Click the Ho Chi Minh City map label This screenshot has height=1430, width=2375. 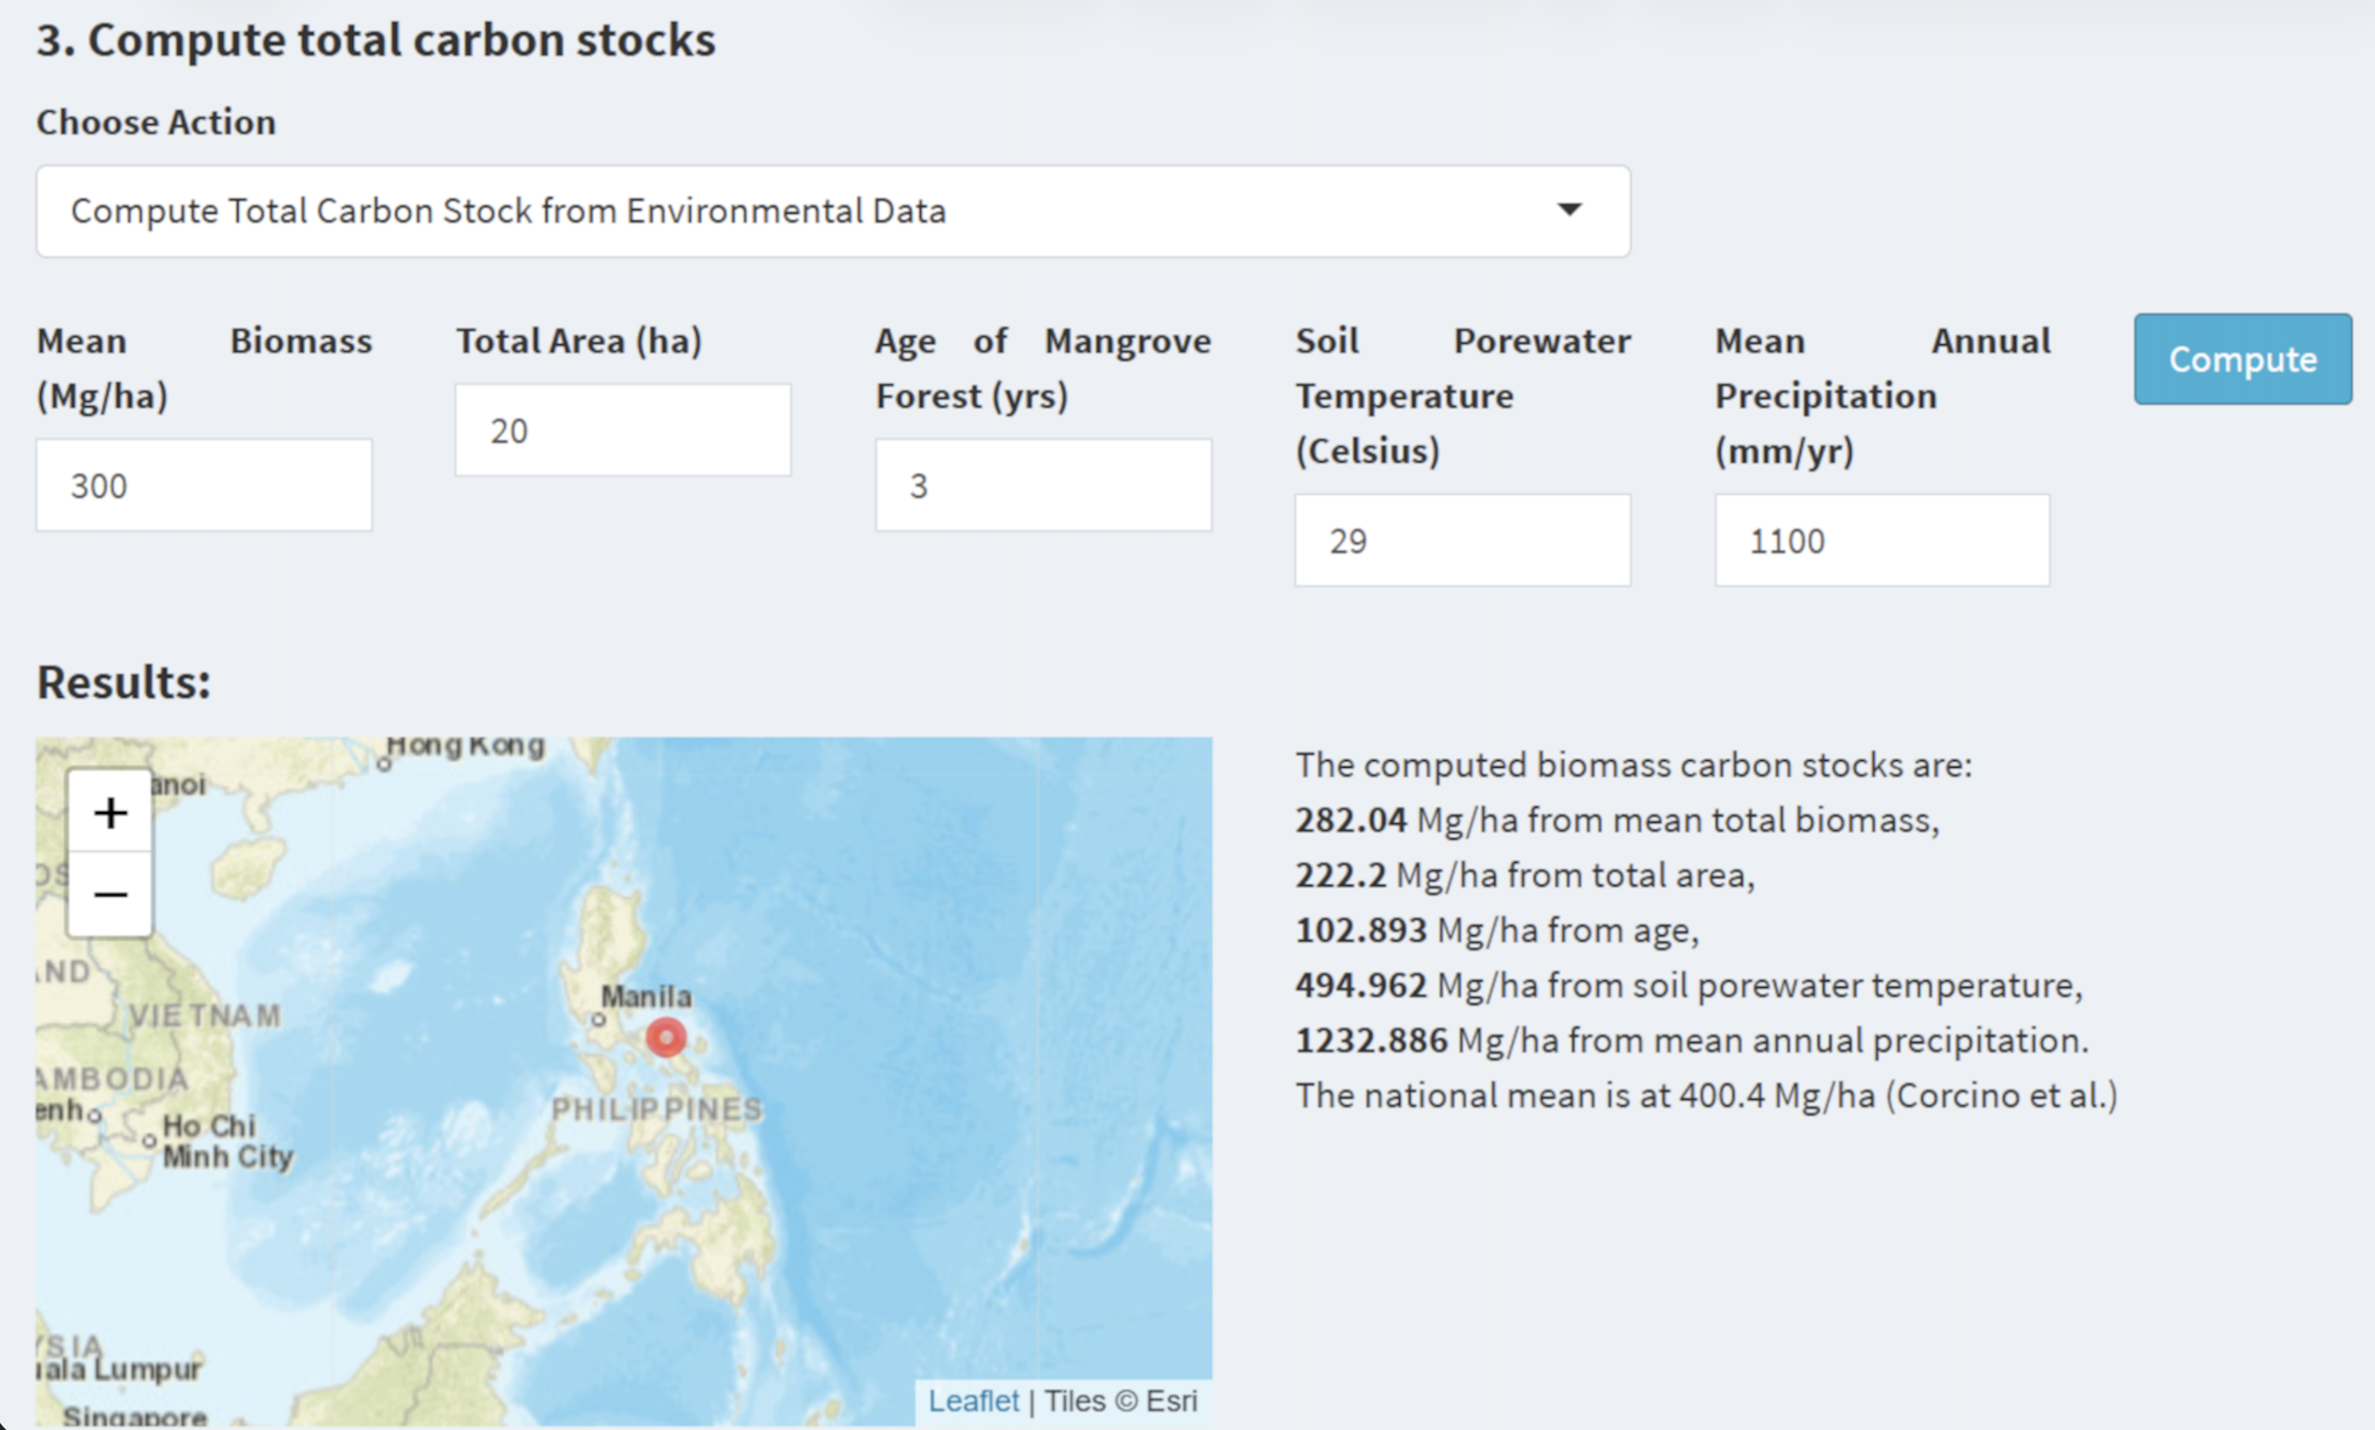[227, 1141]
